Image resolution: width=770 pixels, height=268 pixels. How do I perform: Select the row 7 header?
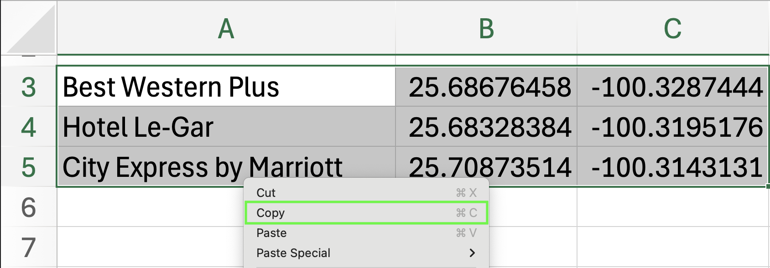[x=28, y=247]
